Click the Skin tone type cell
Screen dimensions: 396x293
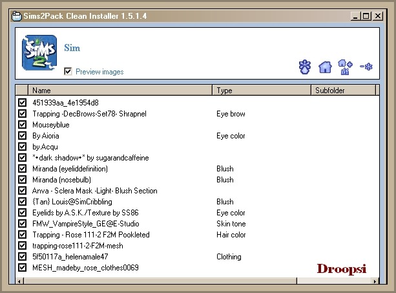click(231, 224)
